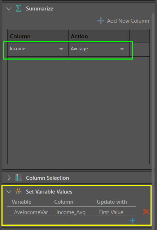Add a variable with blue plus icon
The image size is (157, 230).
pos(132,221)
